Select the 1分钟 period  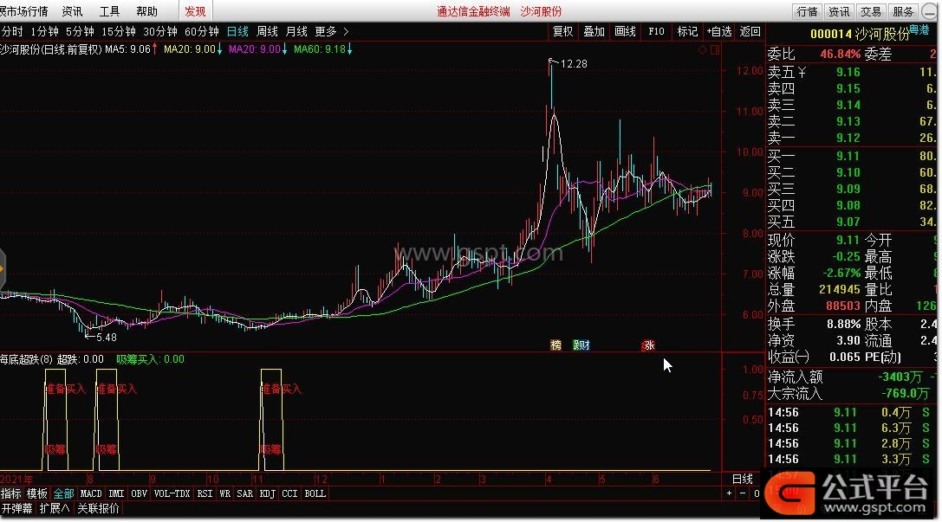tap(44, 31)
